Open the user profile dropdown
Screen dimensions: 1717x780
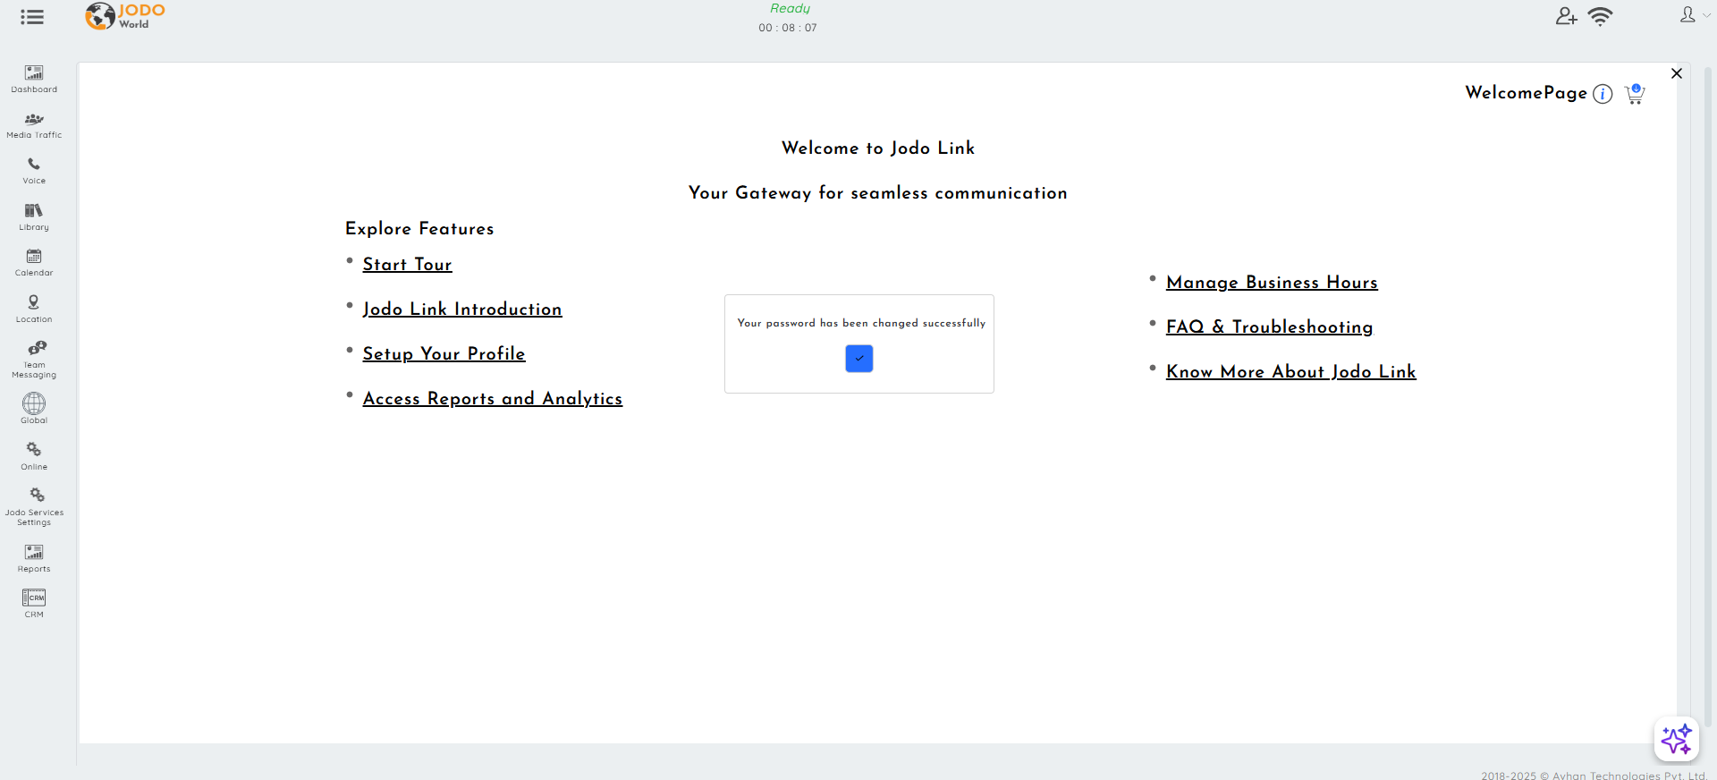(1694, 15)
